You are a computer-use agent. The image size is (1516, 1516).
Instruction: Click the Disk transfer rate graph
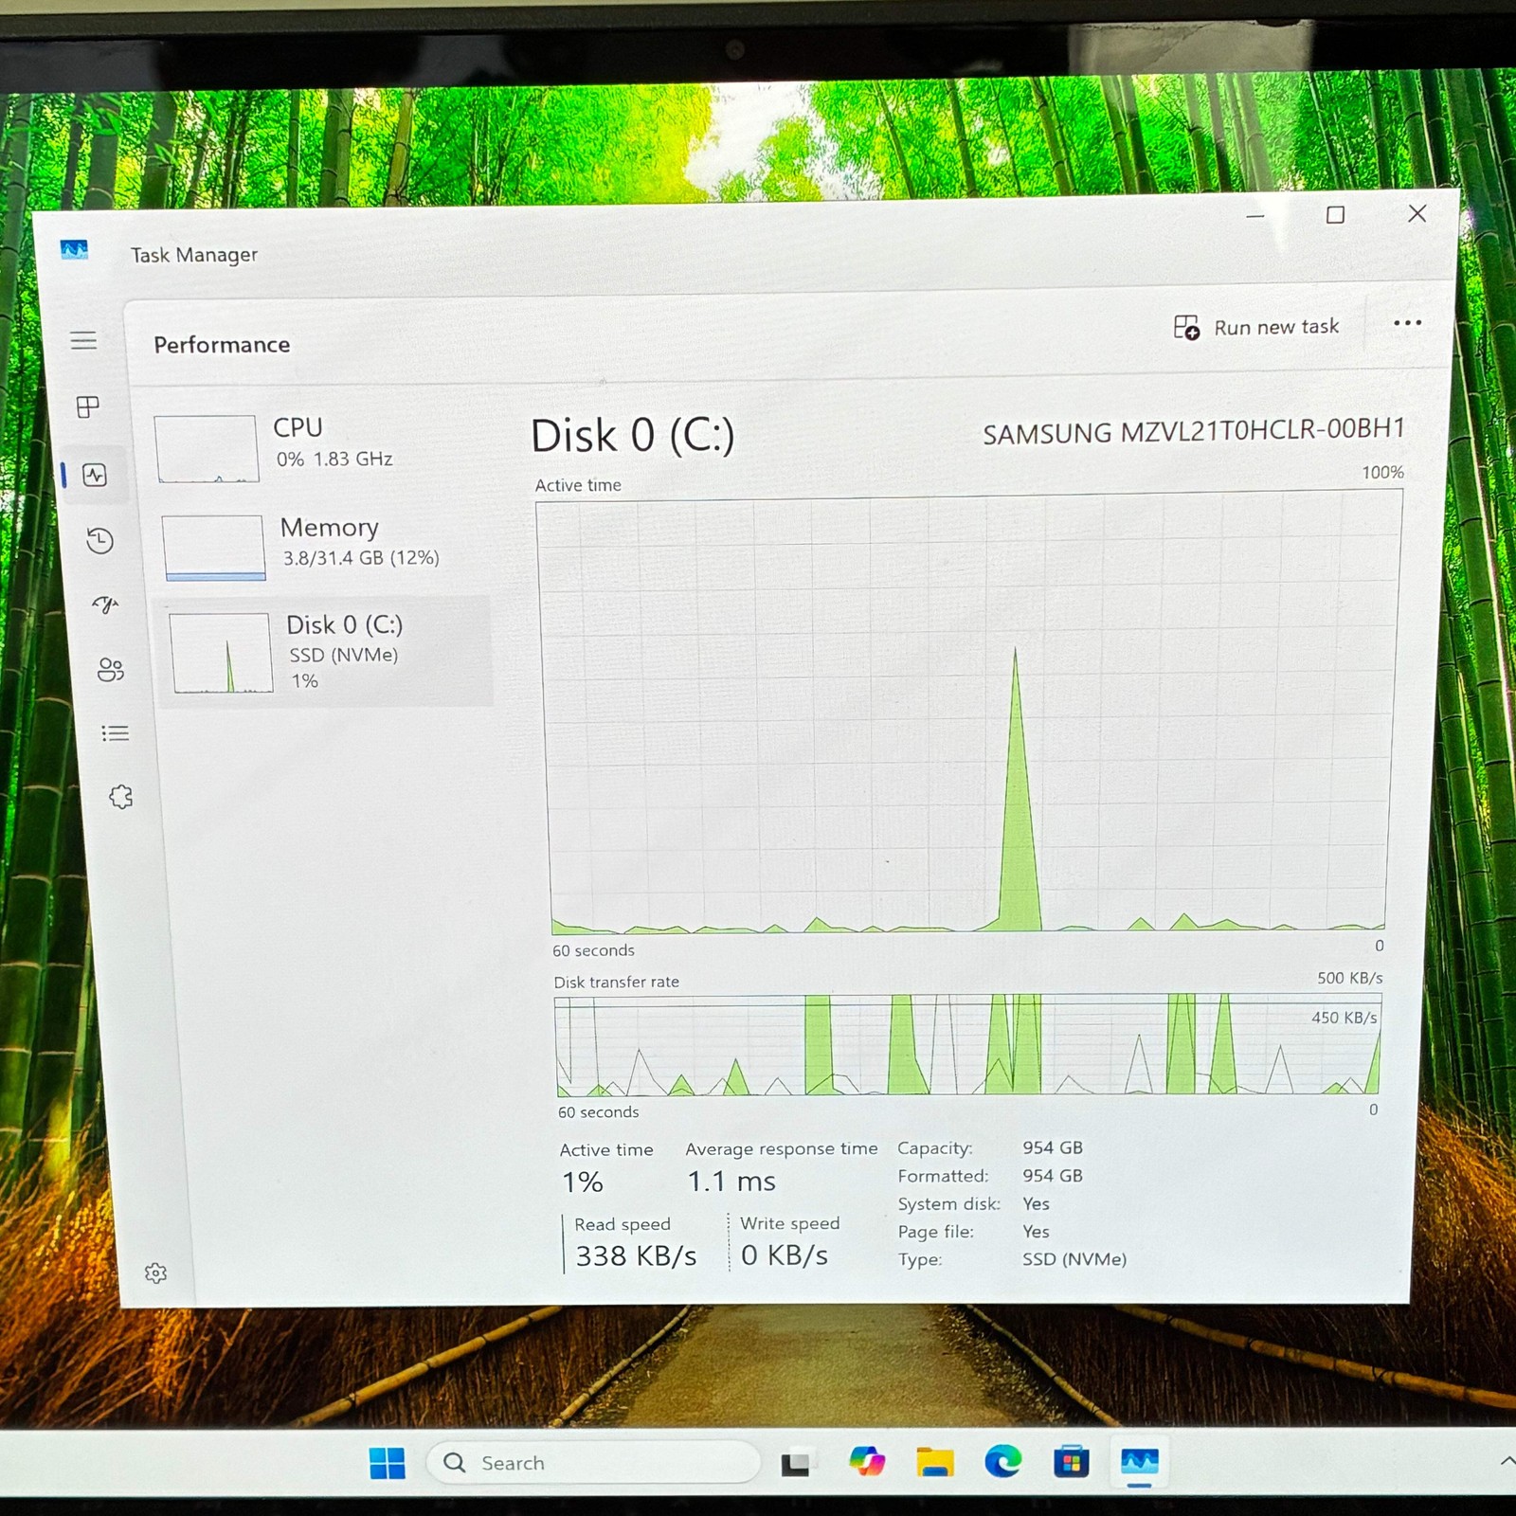click(968, 1044)
